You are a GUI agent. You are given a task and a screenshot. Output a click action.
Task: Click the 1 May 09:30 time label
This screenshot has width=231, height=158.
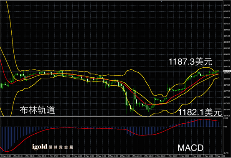tap(65, 156)
